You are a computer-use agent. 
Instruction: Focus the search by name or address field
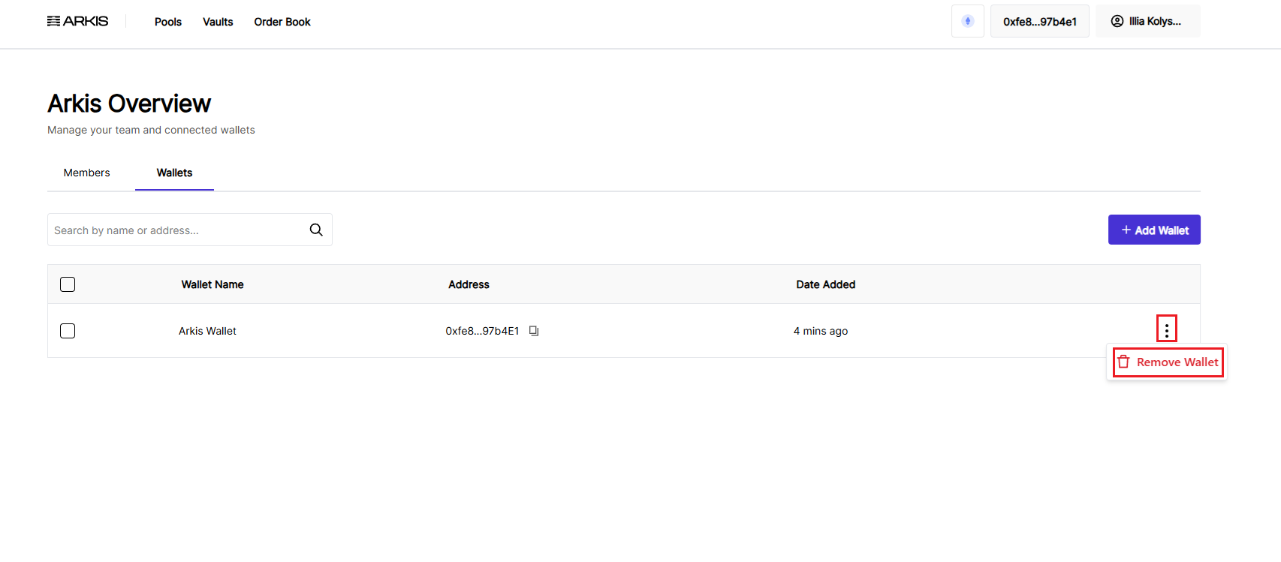pos(176,230)
